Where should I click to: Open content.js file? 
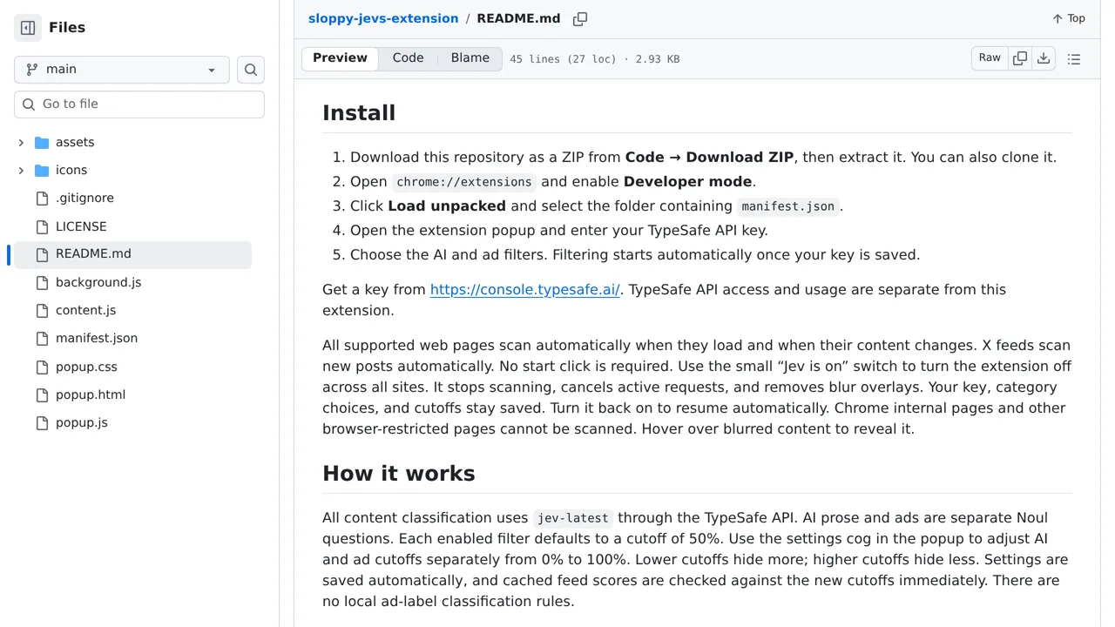pos(85,310)
